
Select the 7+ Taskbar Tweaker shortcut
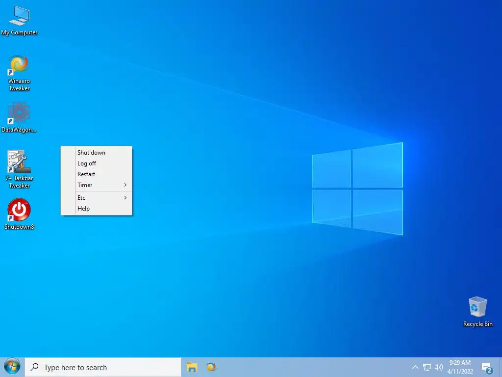19,169
